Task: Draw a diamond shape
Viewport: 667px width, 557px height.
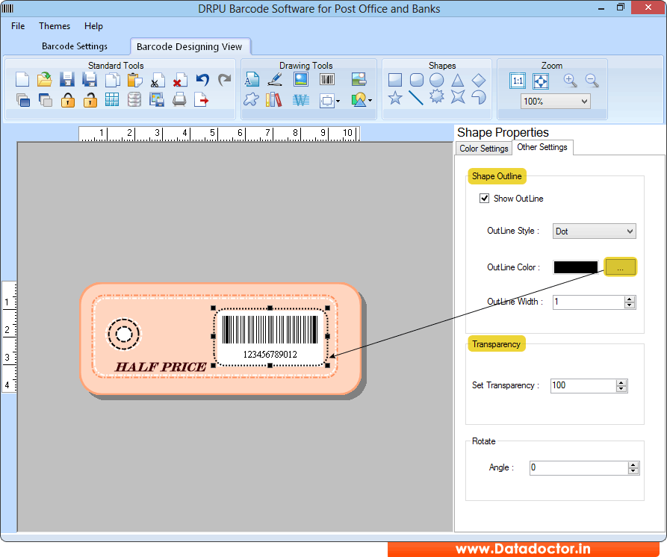Action: click(479, 80)
